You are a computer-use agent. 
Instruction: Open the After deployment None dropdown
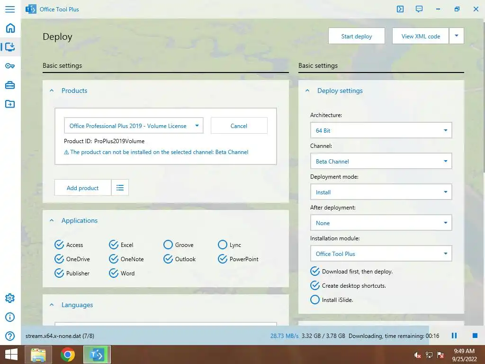(x=381, y=223)
